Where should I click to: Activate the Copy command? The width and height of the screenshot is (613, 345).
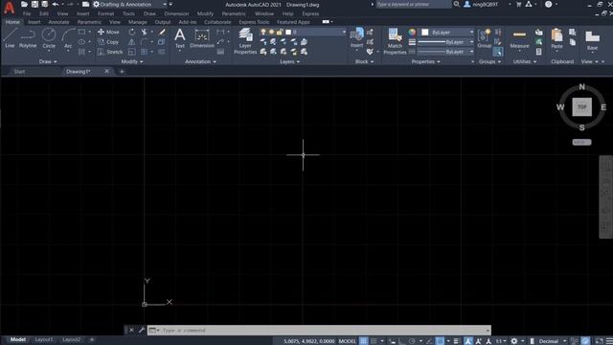(x=108, y=42)
